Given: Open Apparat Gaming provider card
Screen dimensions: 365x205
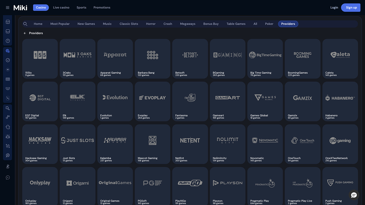Looking at the screenshot, I should (x=115, y=59).
